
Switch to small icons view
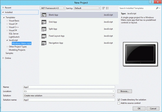coord(103,8)
